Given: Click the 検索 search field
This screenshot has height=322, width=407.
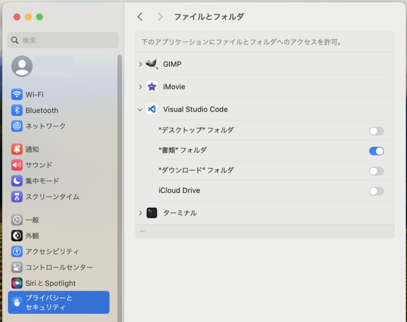Looking at the screenshot, I should [63, 40].
